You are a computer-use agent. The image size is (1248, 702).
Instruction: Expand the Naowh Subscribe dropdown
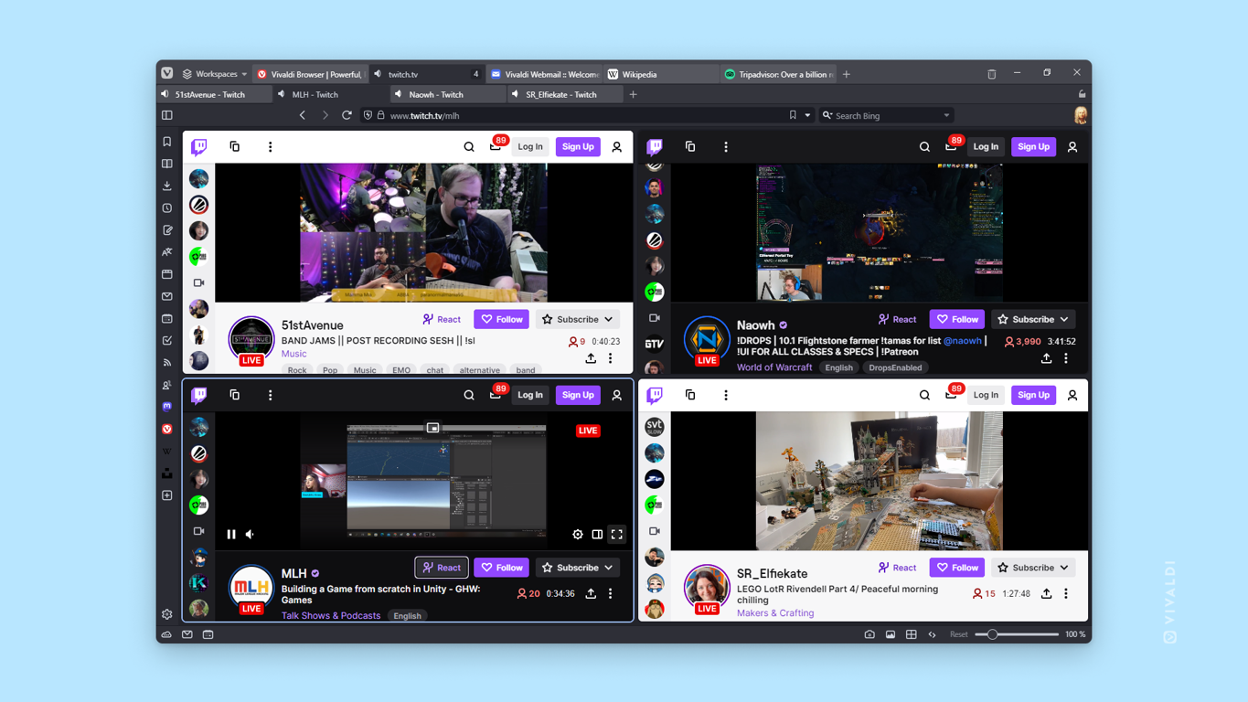coord(1033,319)
